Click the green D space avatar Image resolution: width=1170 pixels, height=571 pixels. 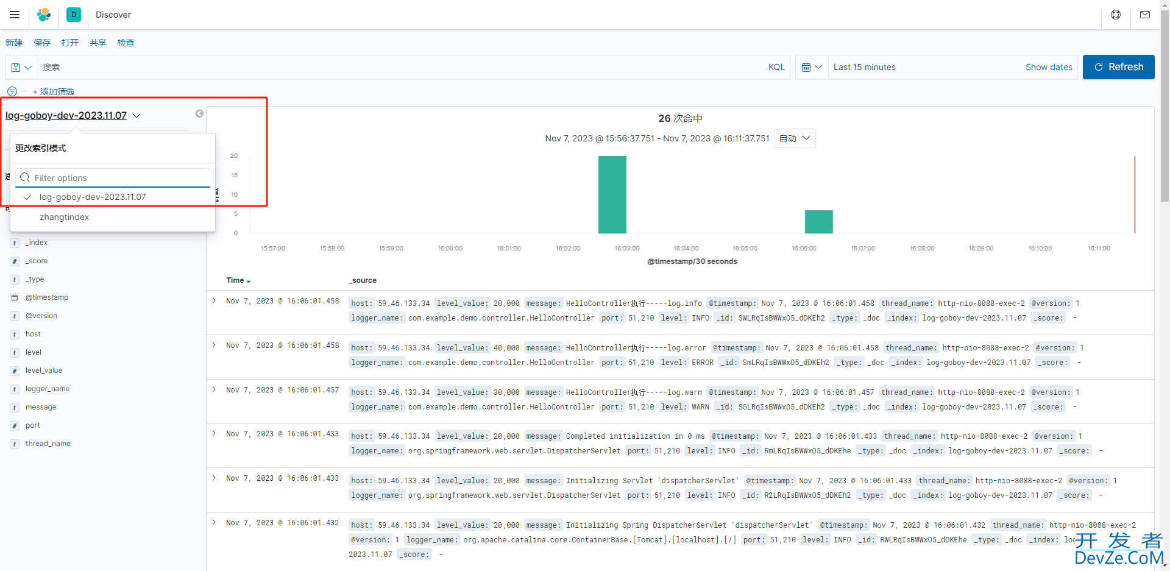pyautogui.click(x=74, y=15)
